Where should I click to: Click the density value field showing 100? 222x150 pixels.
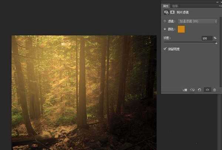205,38
